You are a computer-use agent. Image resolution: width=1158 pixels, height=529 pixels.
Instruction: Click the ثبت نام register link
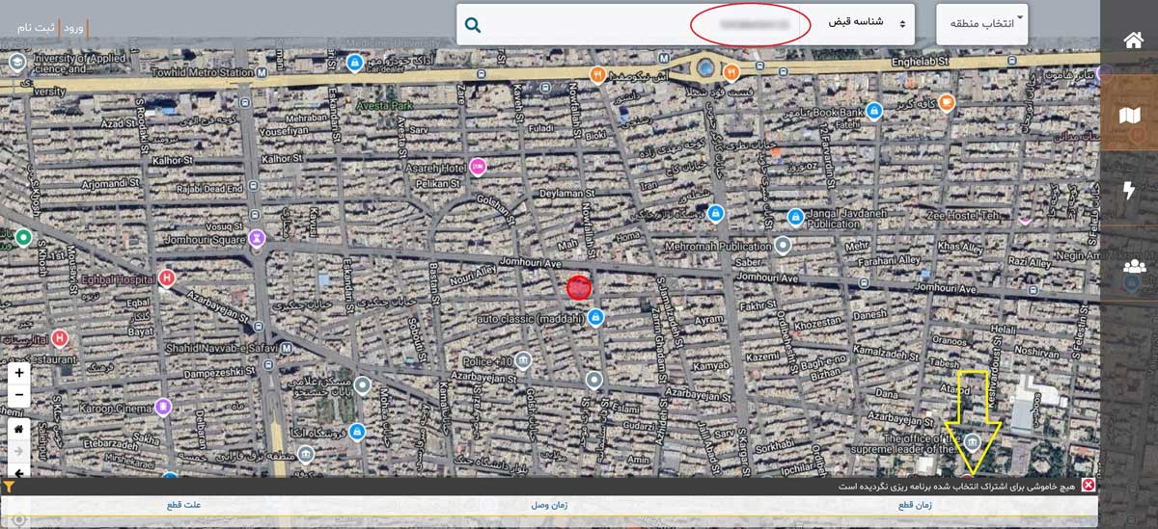36,27
